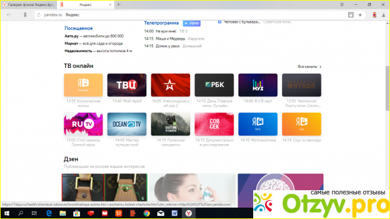The width and height of the screenshot is (390, 219).
Task: Open the МУЗ TV channel tile
Action: pos(257,85)
